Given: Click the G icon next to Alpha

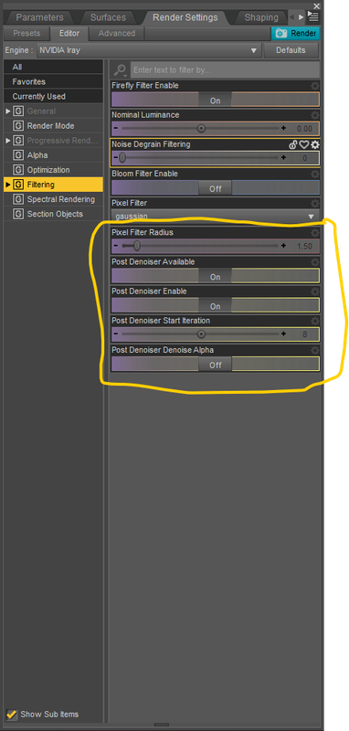Looking at the screenshot, I should [x=18, y=155].
